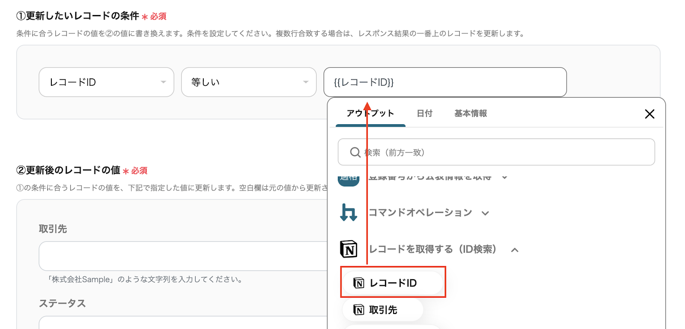The height and width of the screenshot is (329, 685).
Task: Open the 等しい operator dropdown
Action: click(x=249, y=82)
